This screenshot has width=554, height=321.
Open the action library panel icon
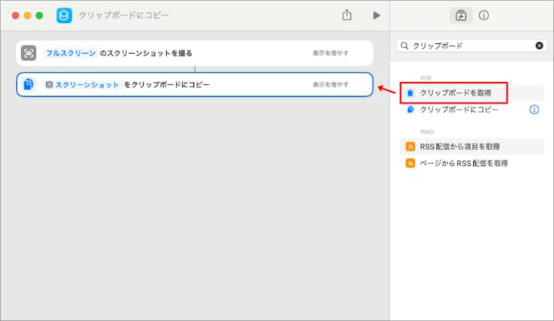click(461, 15)
